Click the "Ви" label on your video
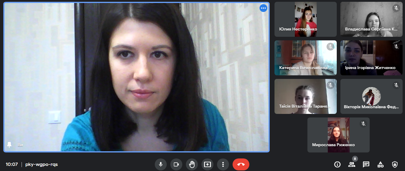Viewport: 405px width, 171px height. (x=20, y=145)
